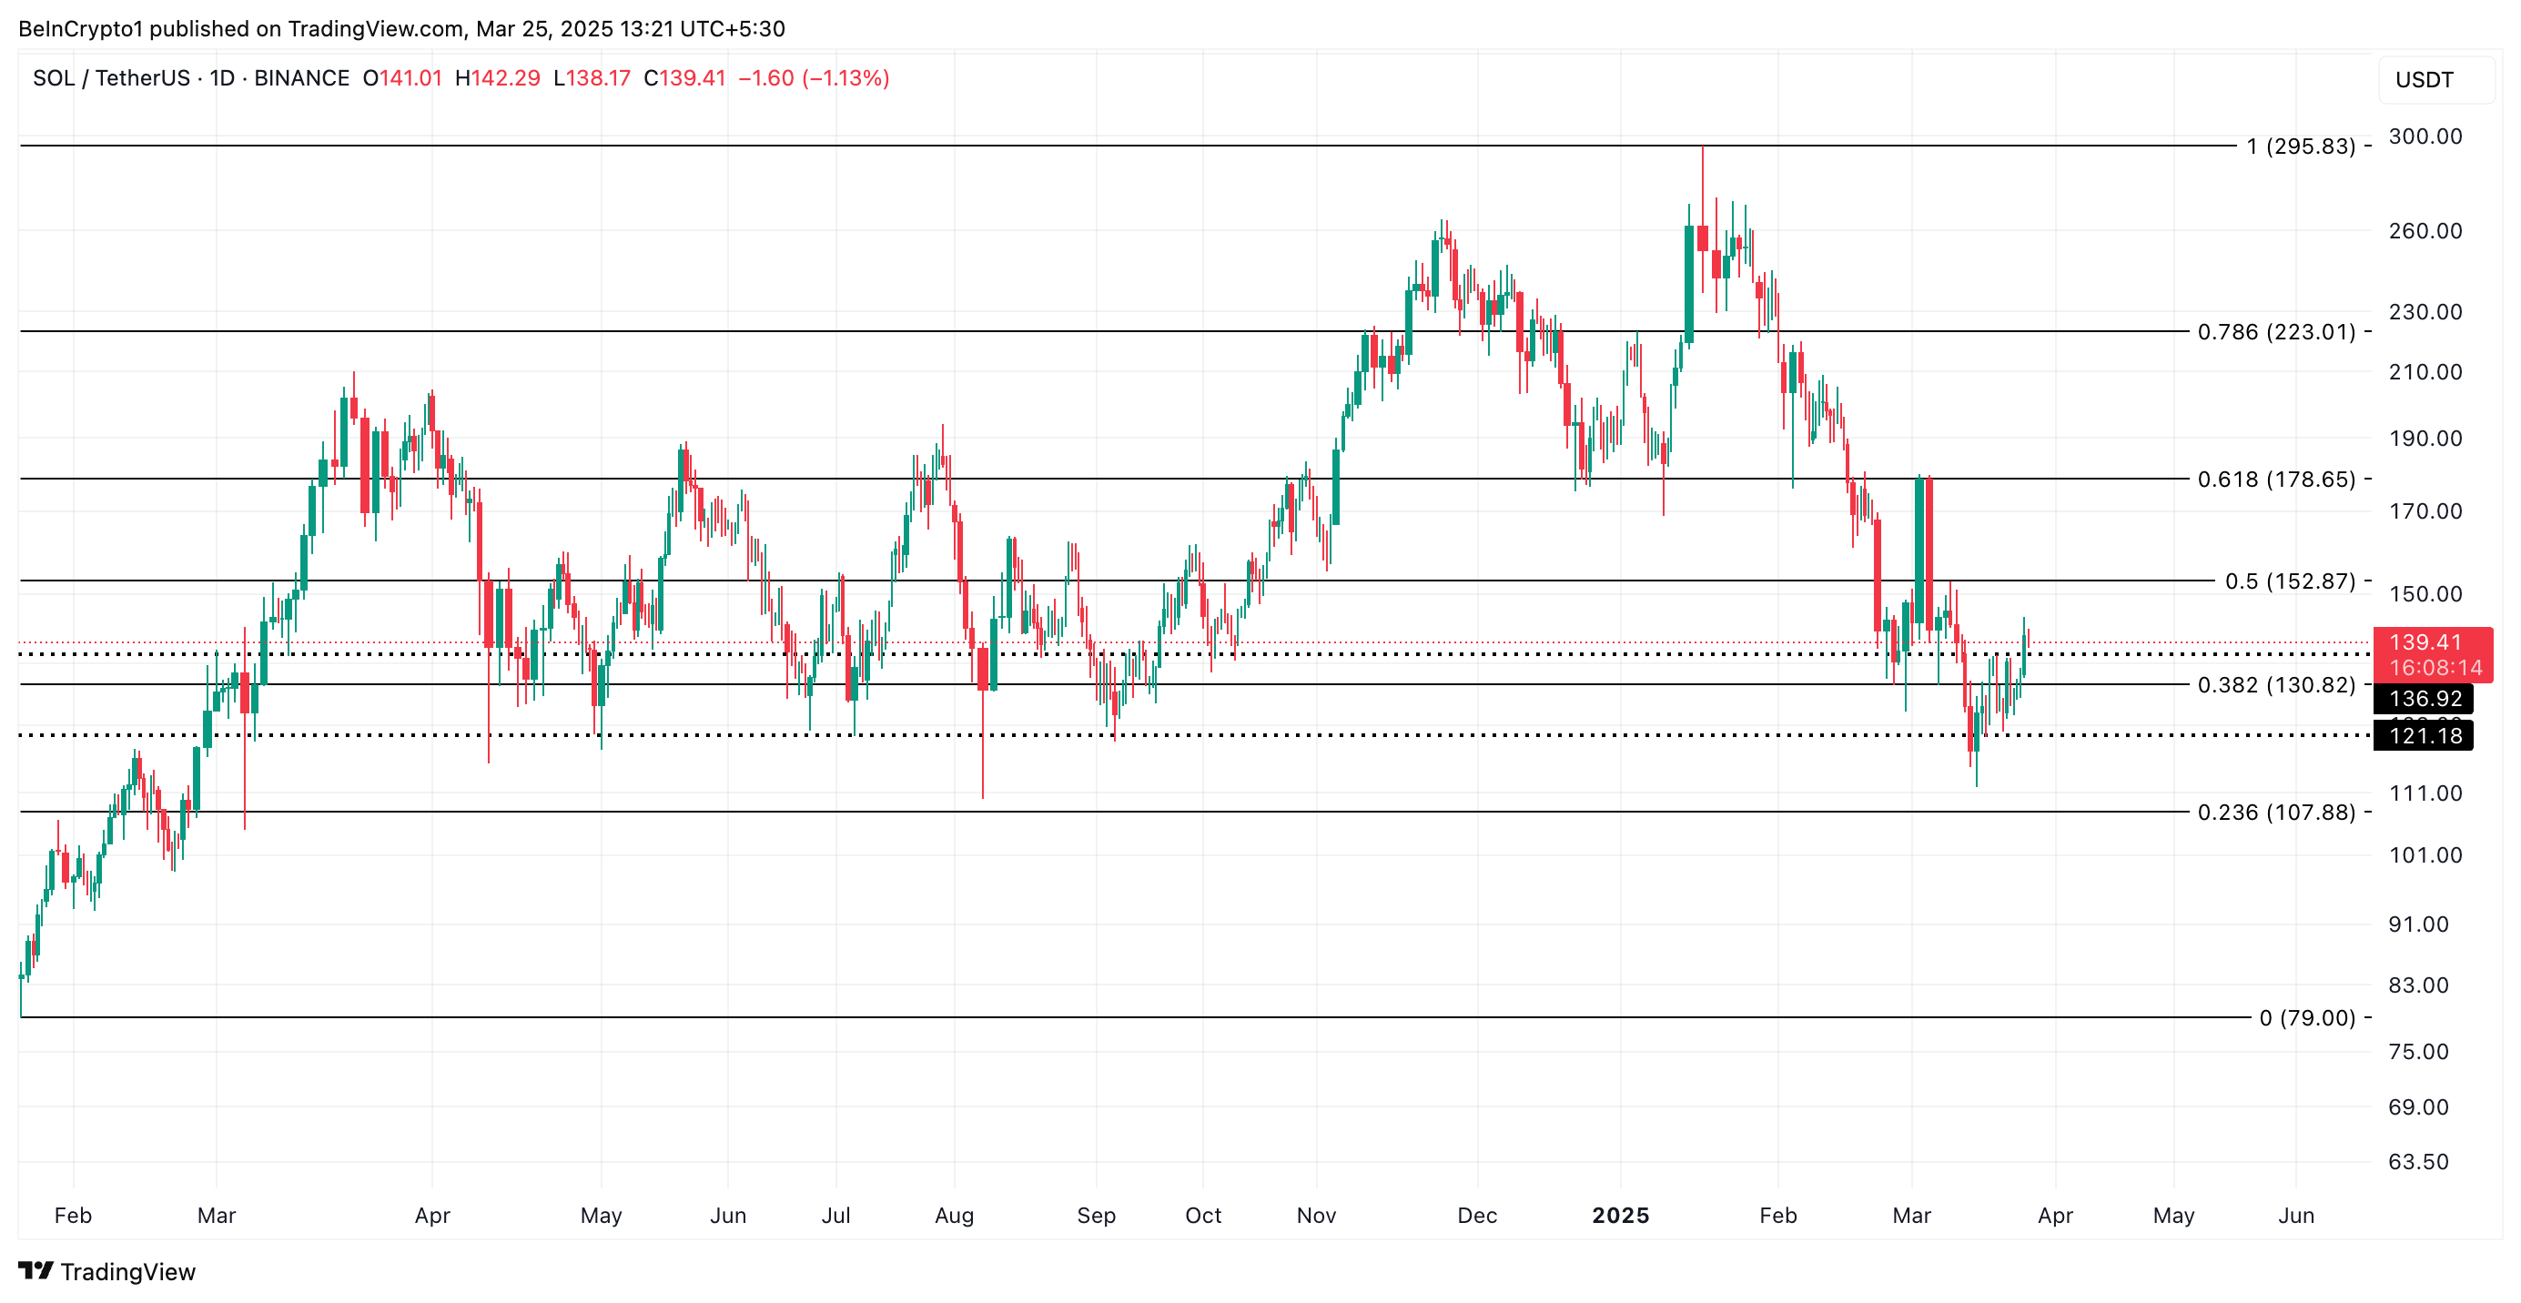Click the 1D interval label in header
Screen dimensions: 2521x1303
tap(222, 78)
